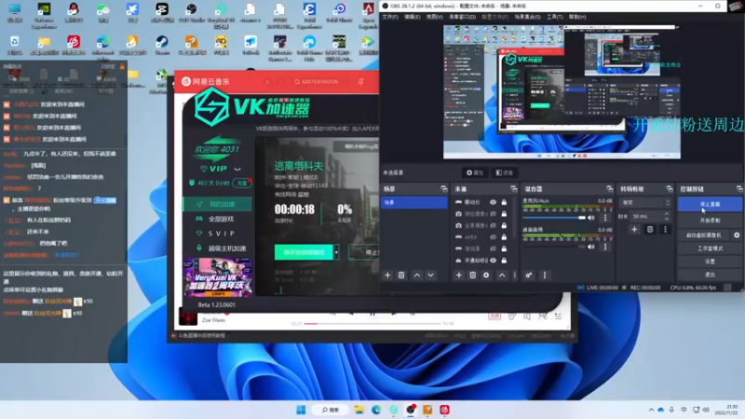745x419 pixels.
Task: Click the blue Stop Streaming button
Action: pos(710,204)
